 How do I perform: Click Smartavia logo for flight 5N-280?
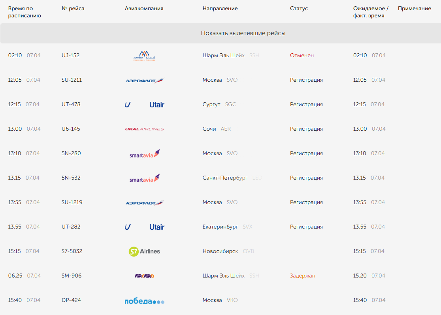[144, 154]
